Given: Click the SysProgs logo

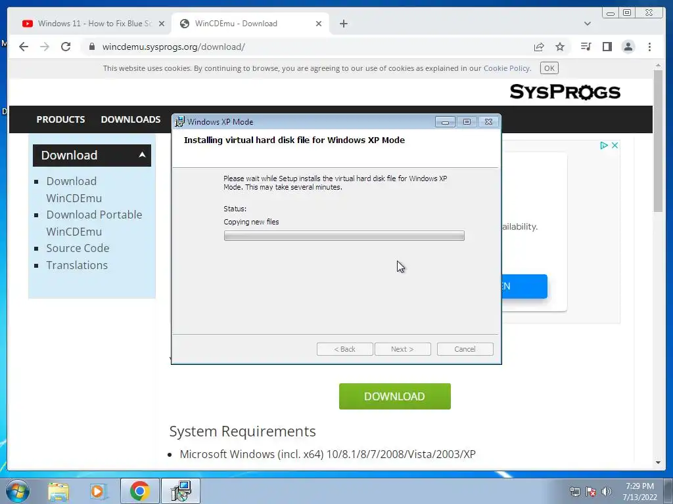Looking at the screenshot, I should [565, 92].
